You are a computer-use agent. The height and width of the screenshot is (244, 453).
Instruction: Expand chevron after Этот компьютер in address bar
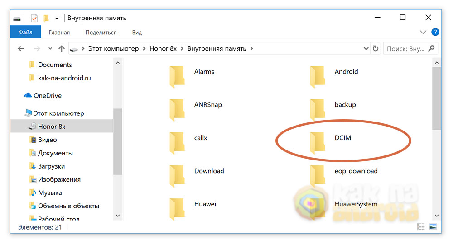144,49
